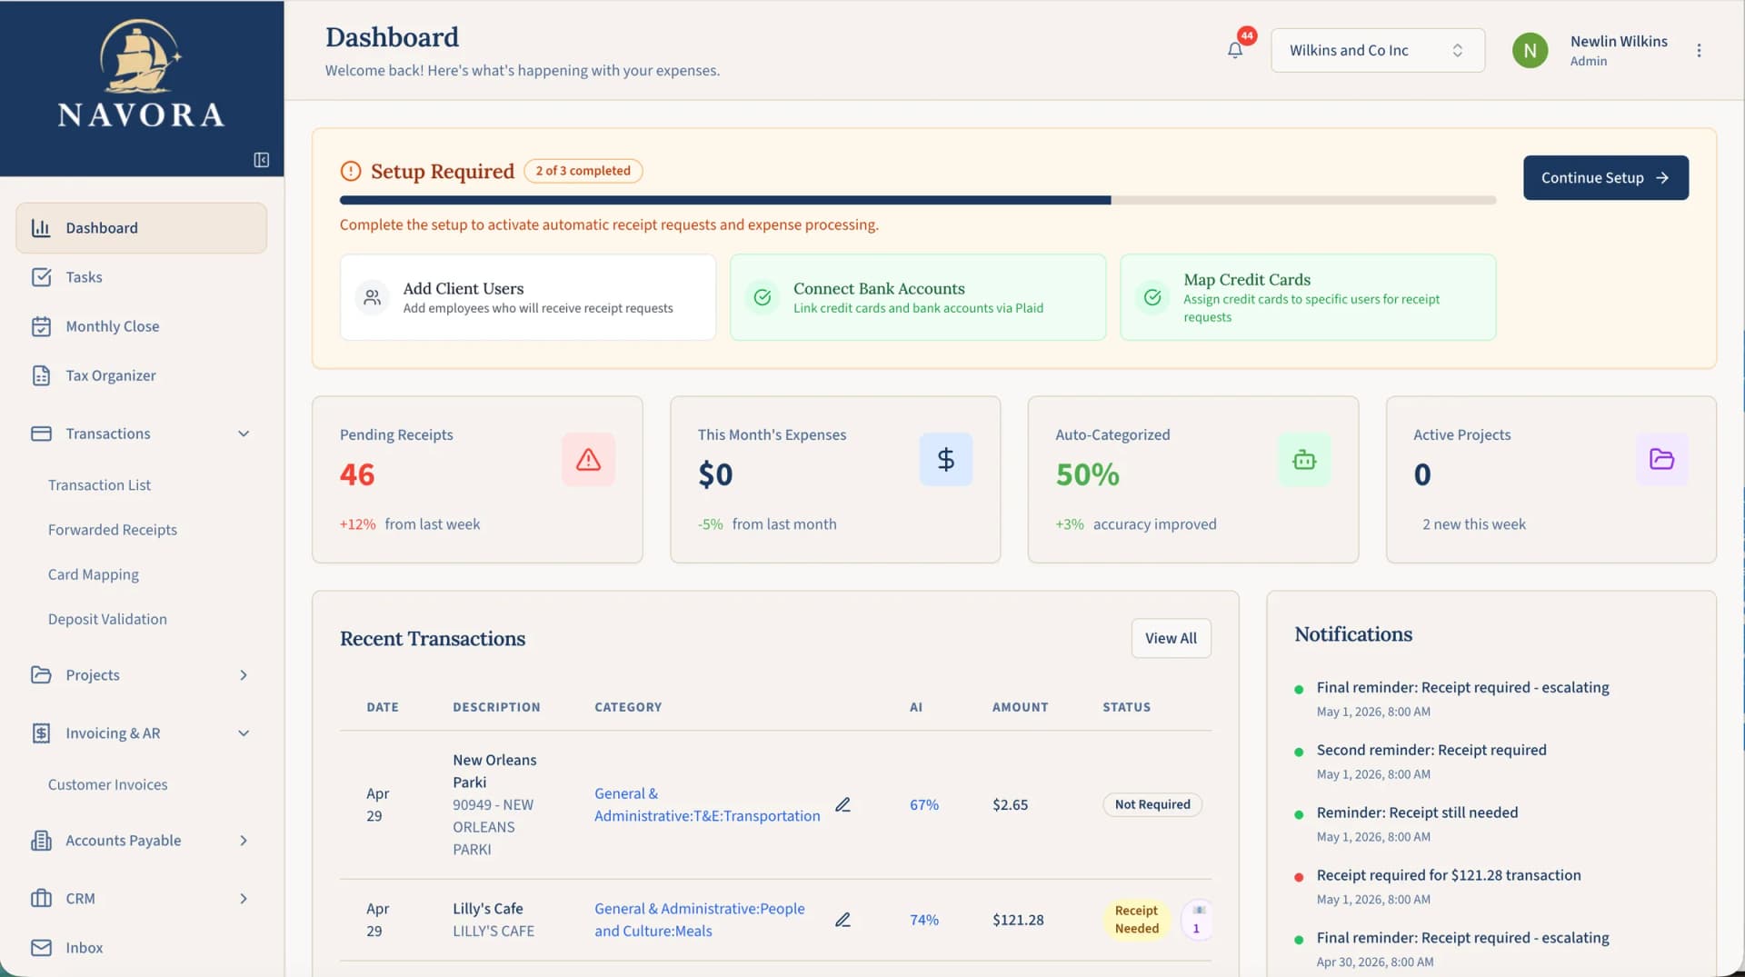Image resolution: width=1745 pixels, height=977 pixels.
Task: Click the Tasks checkbox icon in sidebar
Action: [x=41, y=277]
